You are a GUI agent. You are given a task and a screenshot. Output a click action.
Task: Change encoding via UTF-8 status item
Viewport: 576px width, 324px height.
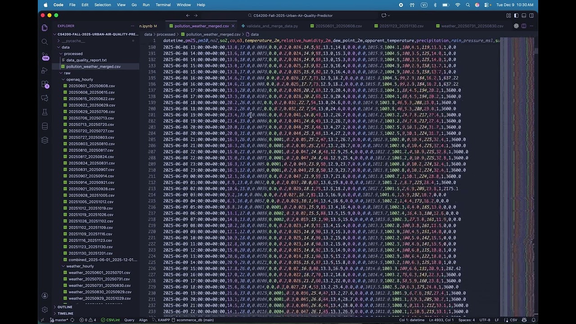[485, 320]
